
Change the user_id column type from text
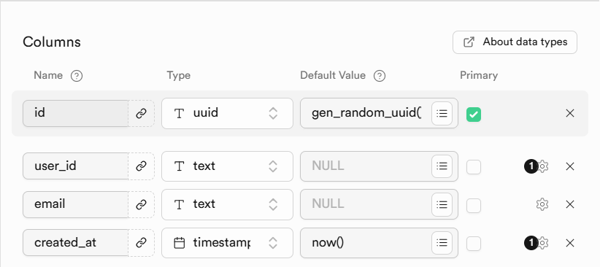227,166
